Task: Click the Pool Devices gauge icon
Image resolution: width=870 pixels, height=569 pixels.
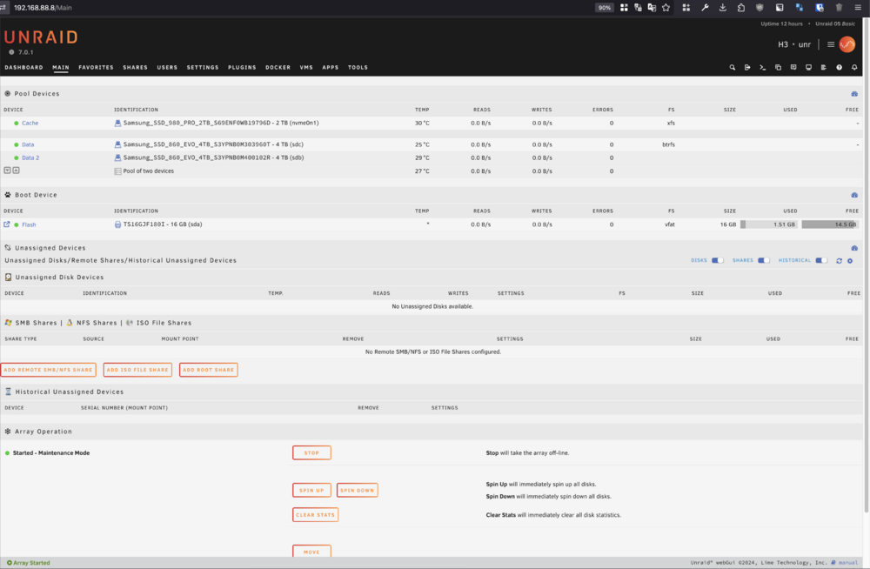Action: click(x=854, y=94)
